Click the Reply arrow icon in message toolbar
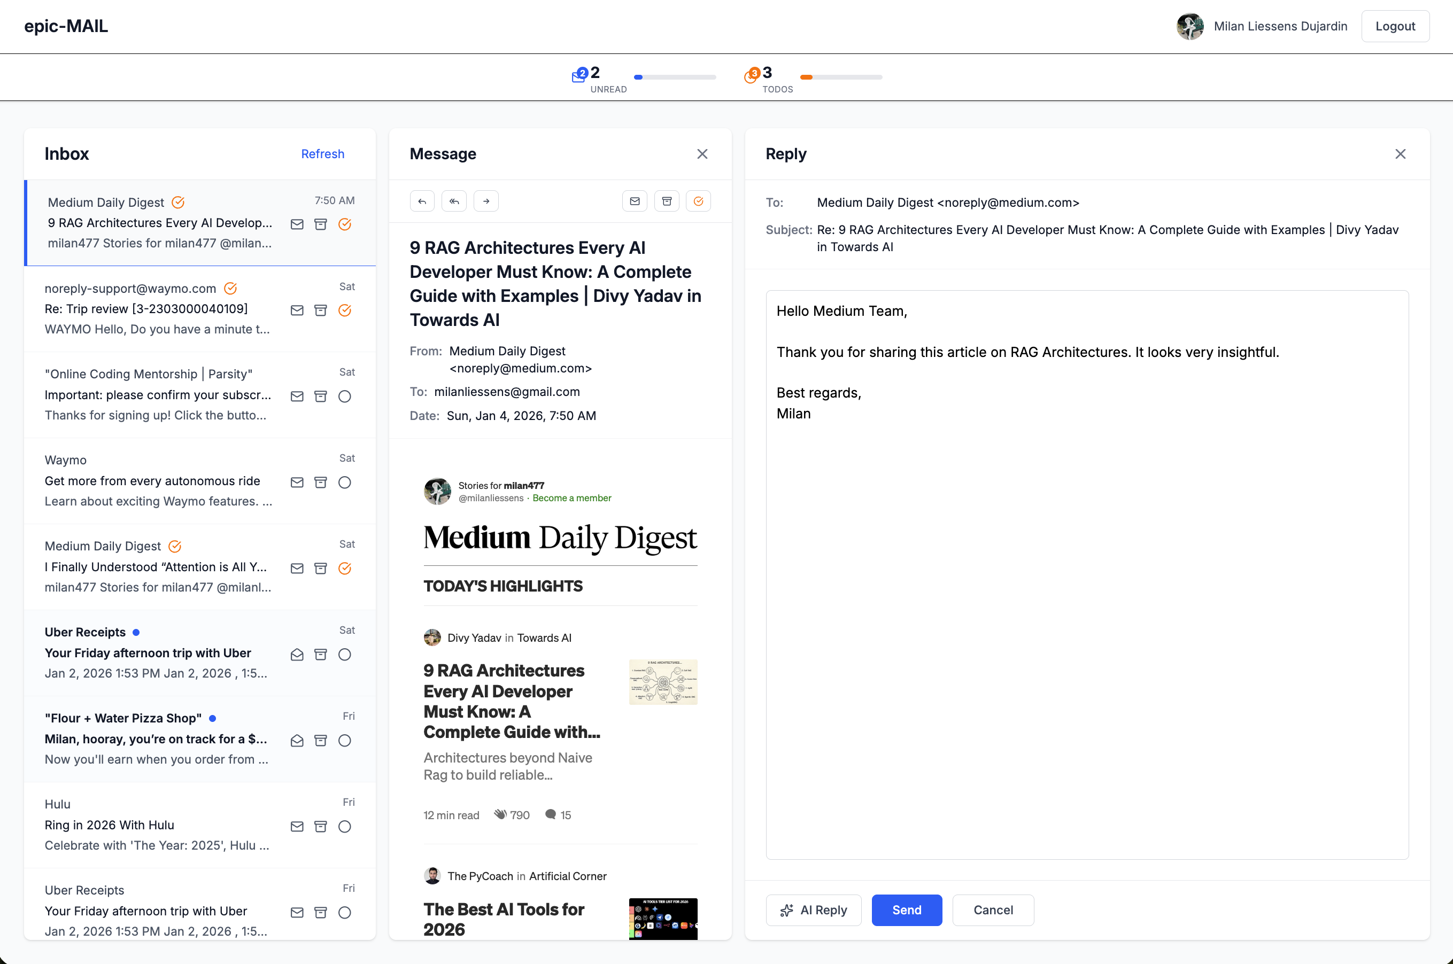 422,201
